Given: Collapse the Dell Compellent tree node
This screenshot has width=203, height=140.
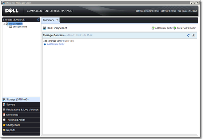Looking at the screenshot, I should point(4,24).
